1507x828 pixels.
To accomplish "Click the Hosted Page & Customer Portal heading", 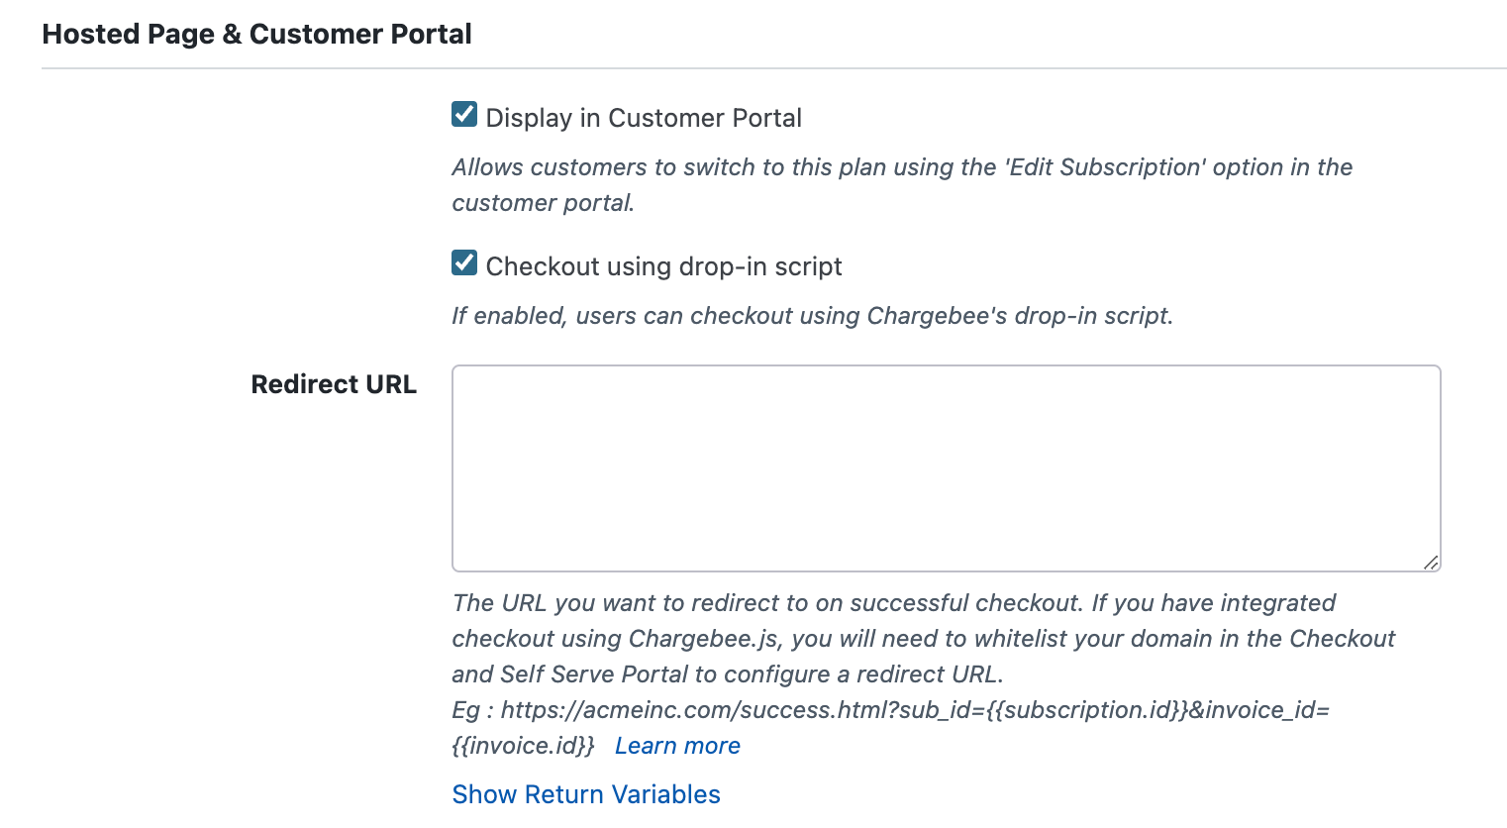I will (x=256, y=34).
